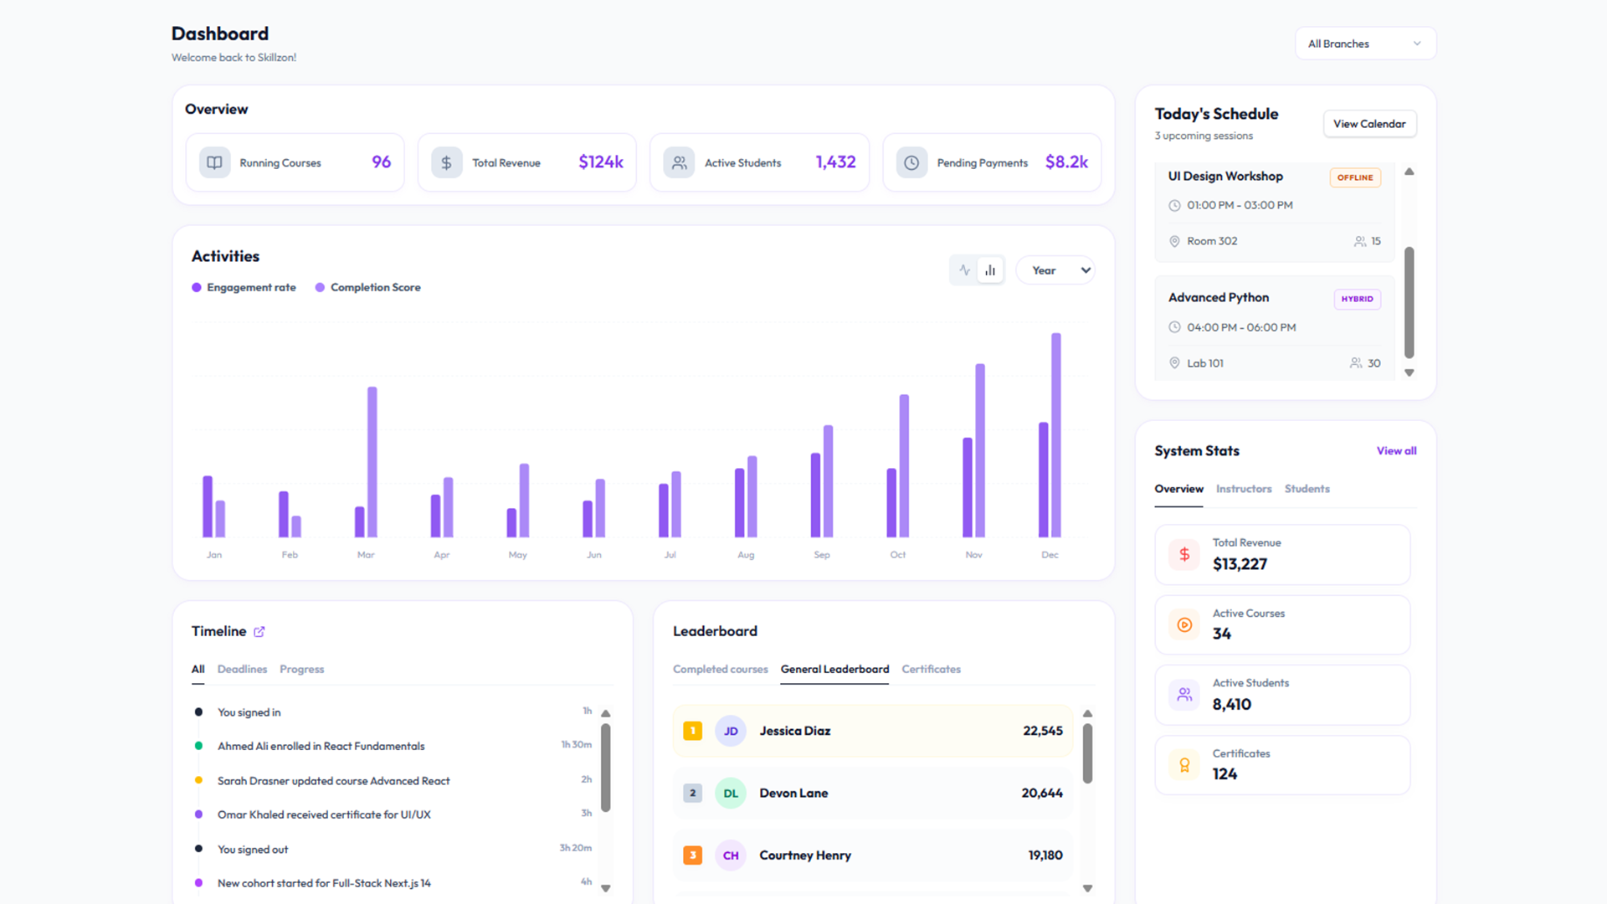
Task: Click the Completion Score legend dot
Action: (320, 287)
